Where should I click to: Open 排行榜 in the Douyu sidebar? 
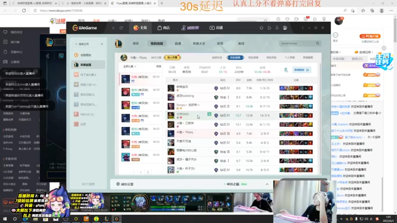click(x=11, y=42)
